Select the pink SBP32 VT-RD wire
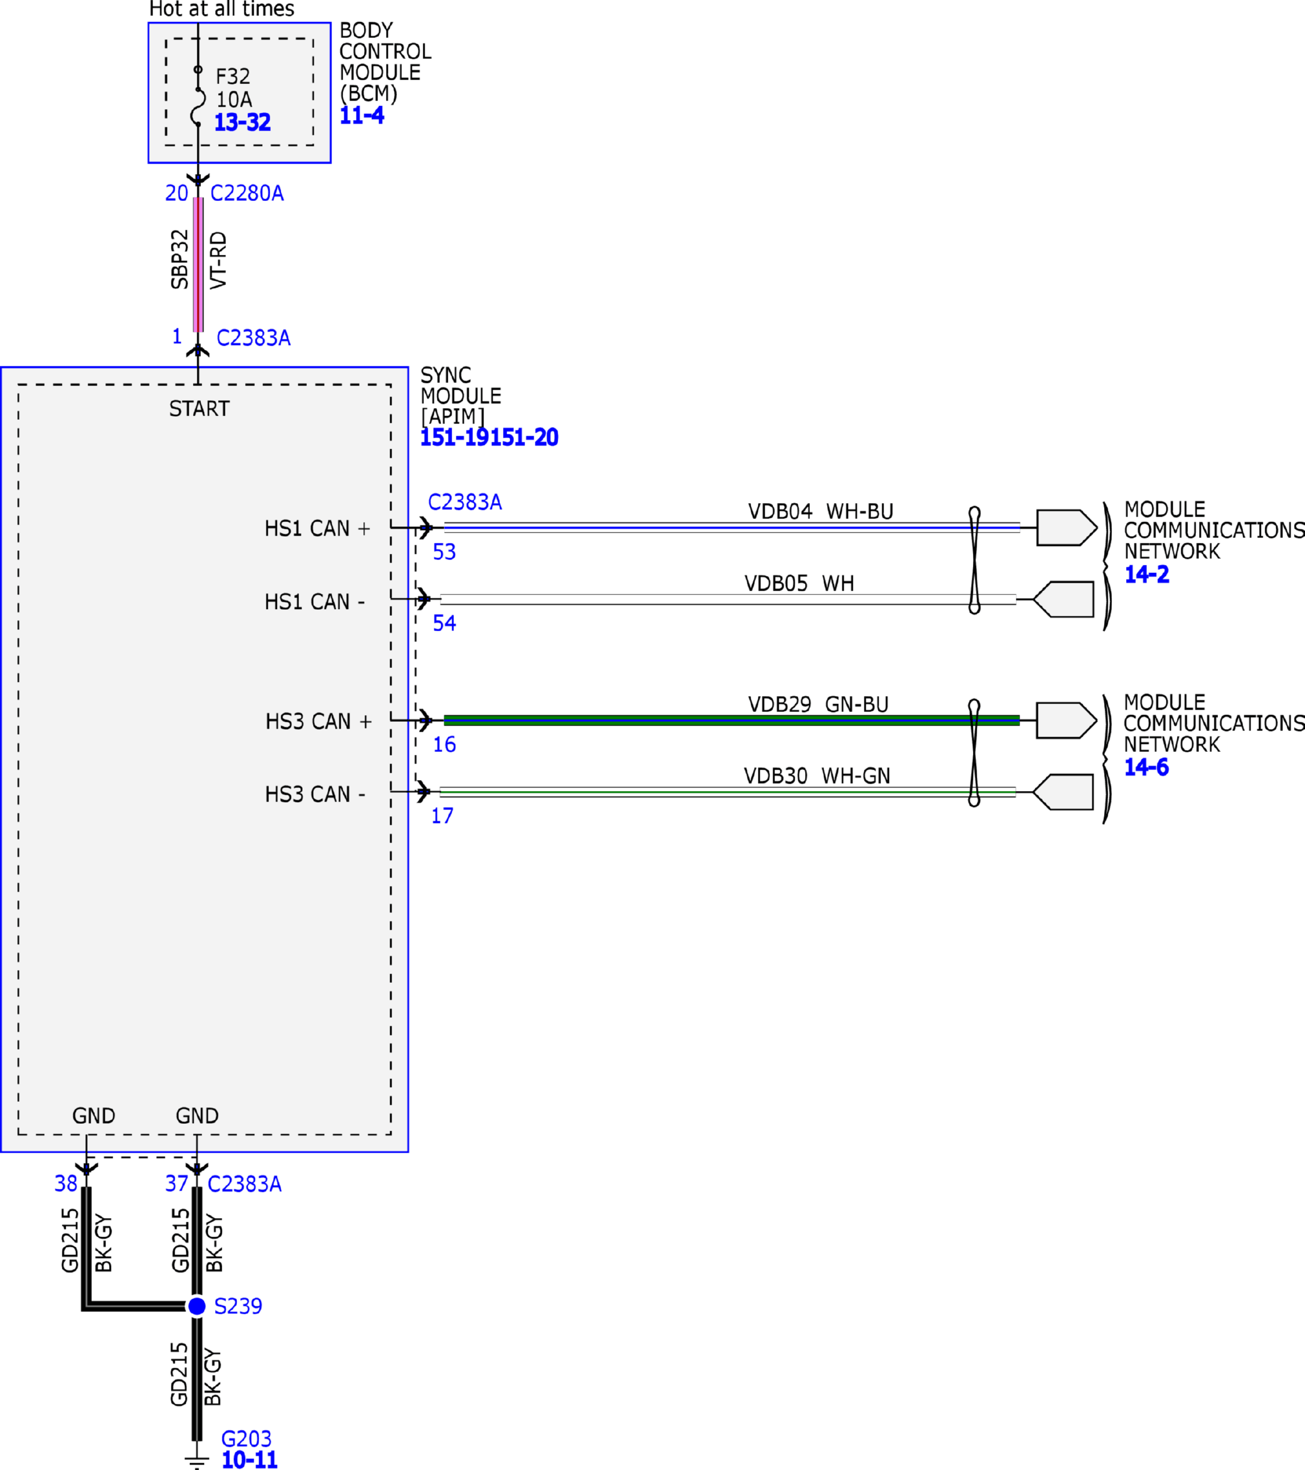1305x1470 pixels. click(x=199, y=265)
